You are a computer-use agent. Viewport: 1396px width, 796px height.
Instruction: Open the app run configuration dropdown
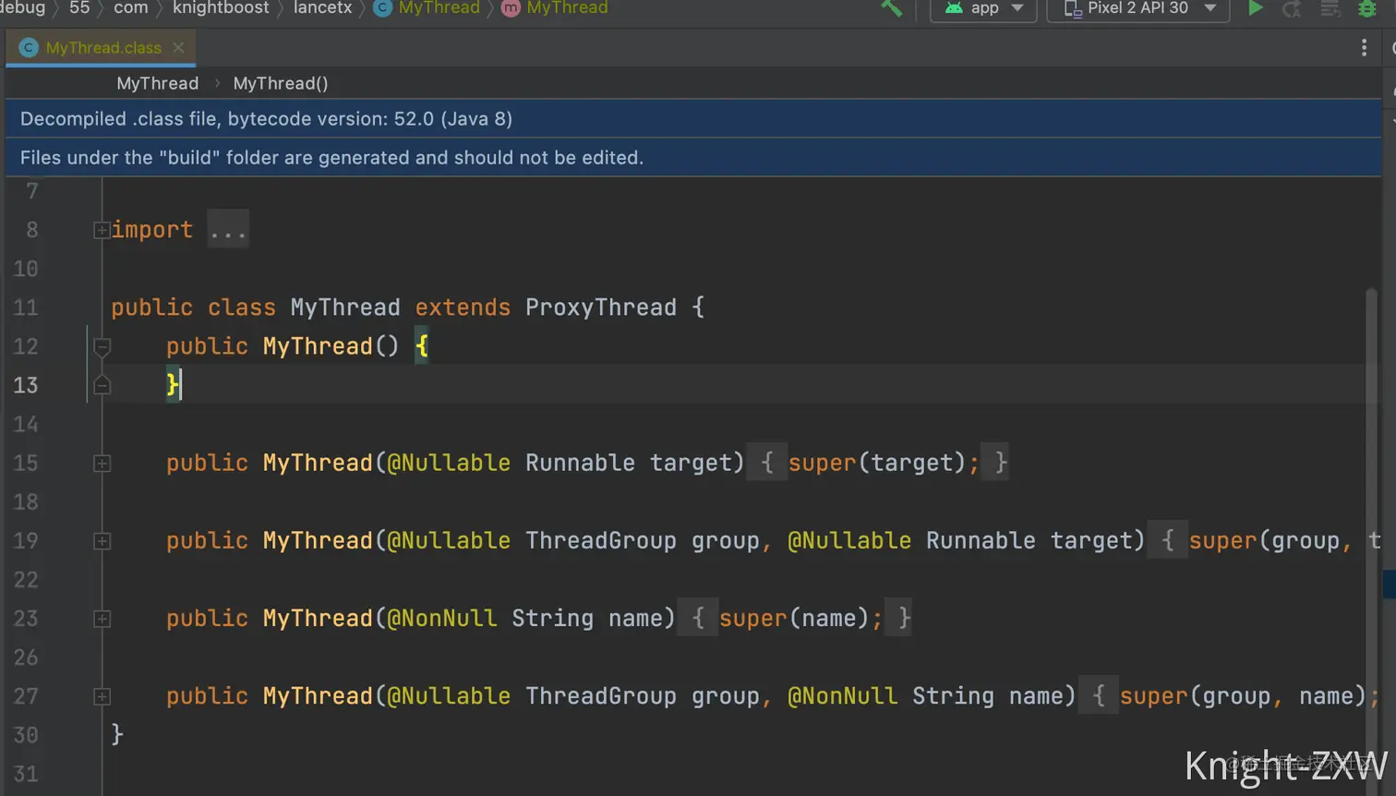[983, 8]
